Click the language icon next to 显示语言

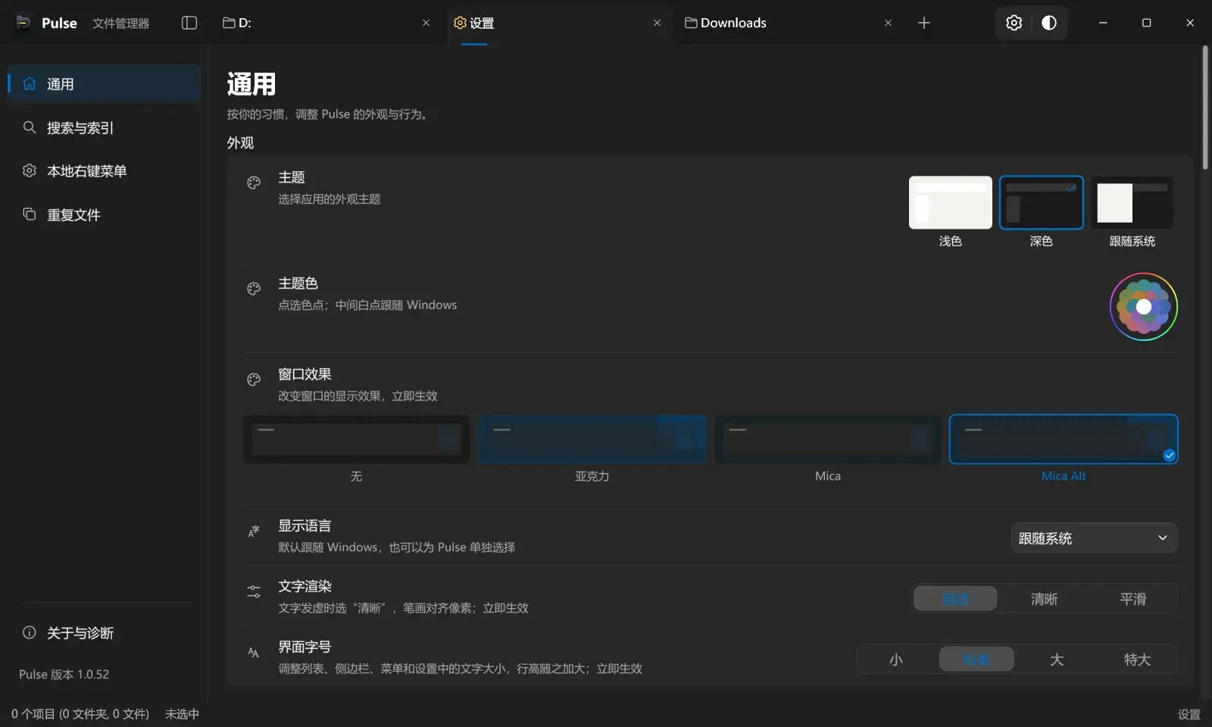click(x=254, y=531)
